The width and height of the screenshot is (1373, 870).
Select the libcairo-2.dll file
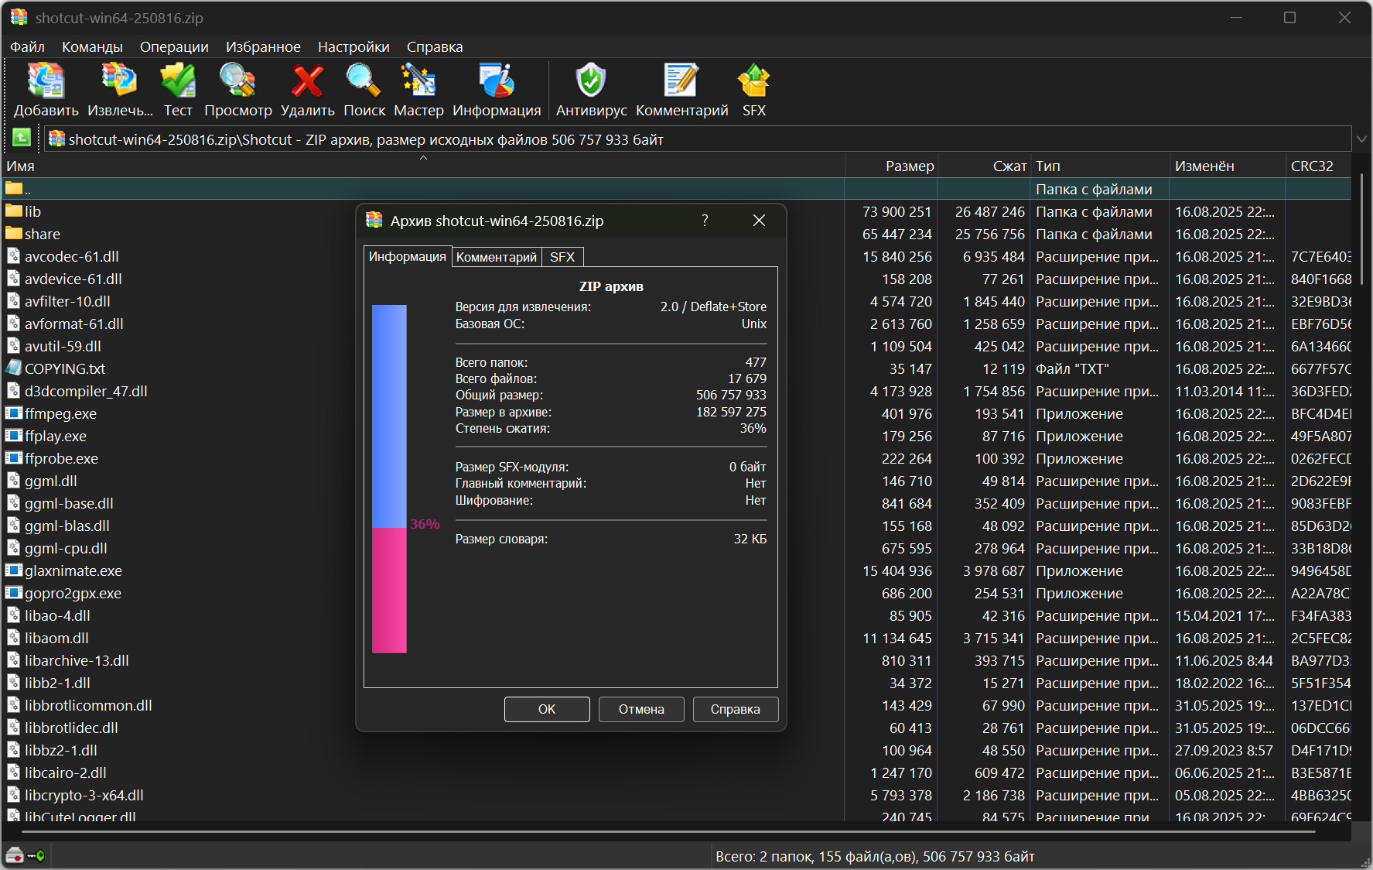point(65,772)
